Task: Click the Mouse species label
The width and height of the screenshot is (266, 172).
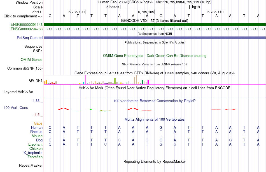Action: click(x=37, y=136)
